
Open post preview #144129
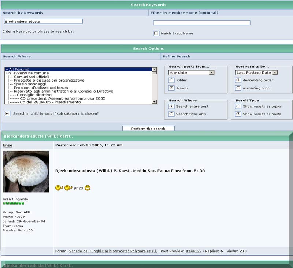pyautogui.click(x=194, y=251)
